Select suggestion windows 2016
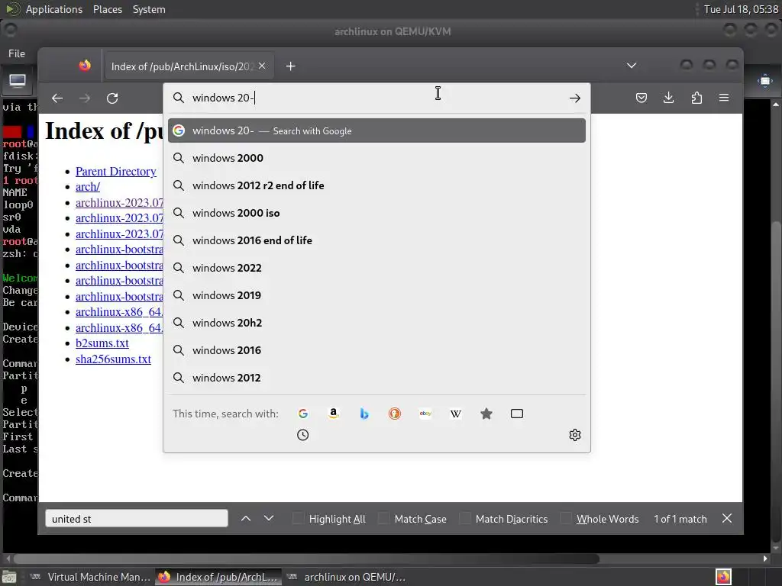Image resolution: width=782 pixels, height=586 pixels. 376,349
